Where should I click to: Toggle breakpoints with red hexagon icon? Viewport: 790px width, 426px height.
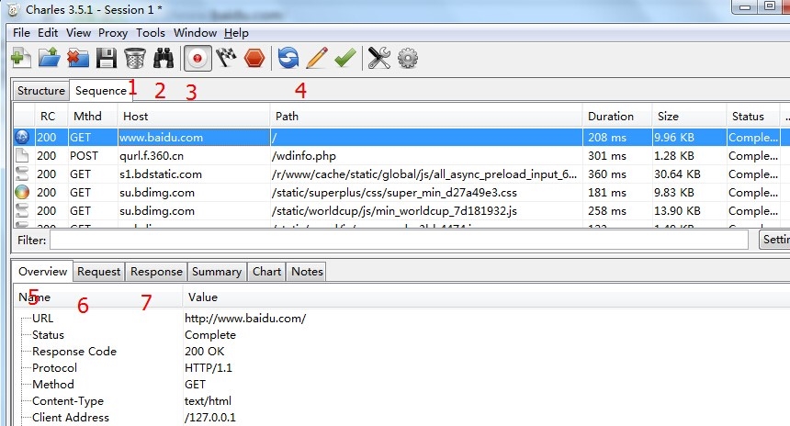(x=254, y=58)
